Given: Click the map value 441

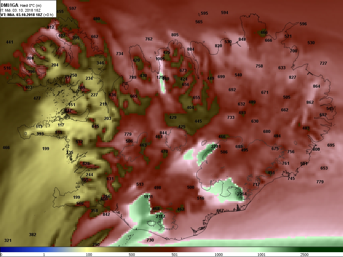Looking at the screenshot, I should [x=10, y=42].
